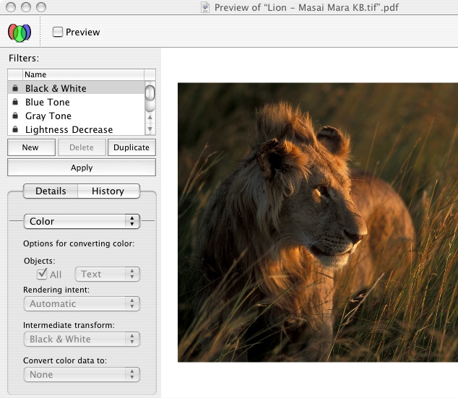Click the Duplicate button
Viewport: 458px width, 398px height.
131,147
